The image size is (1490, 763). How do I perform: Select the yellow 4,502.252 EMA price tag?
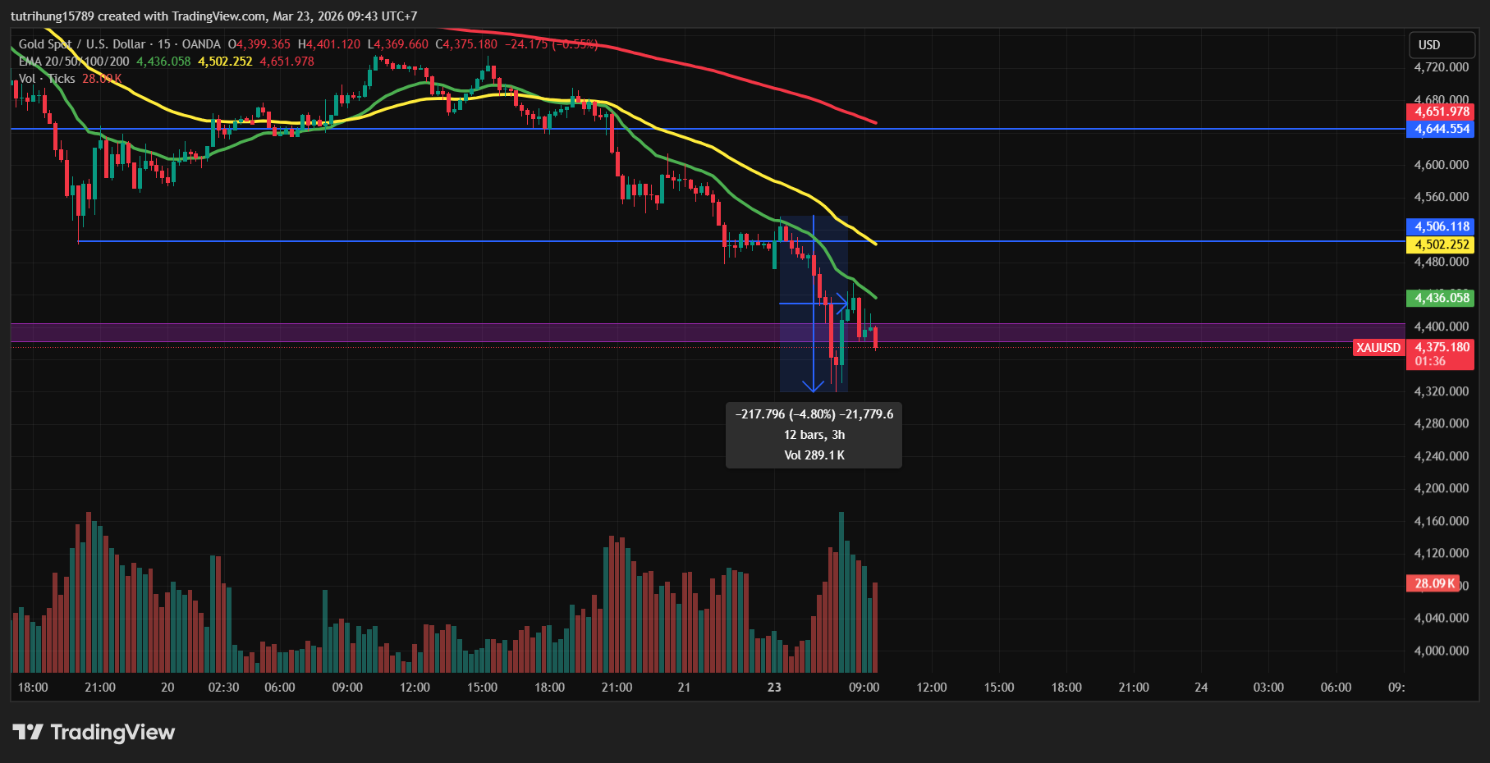(1441, 244)
